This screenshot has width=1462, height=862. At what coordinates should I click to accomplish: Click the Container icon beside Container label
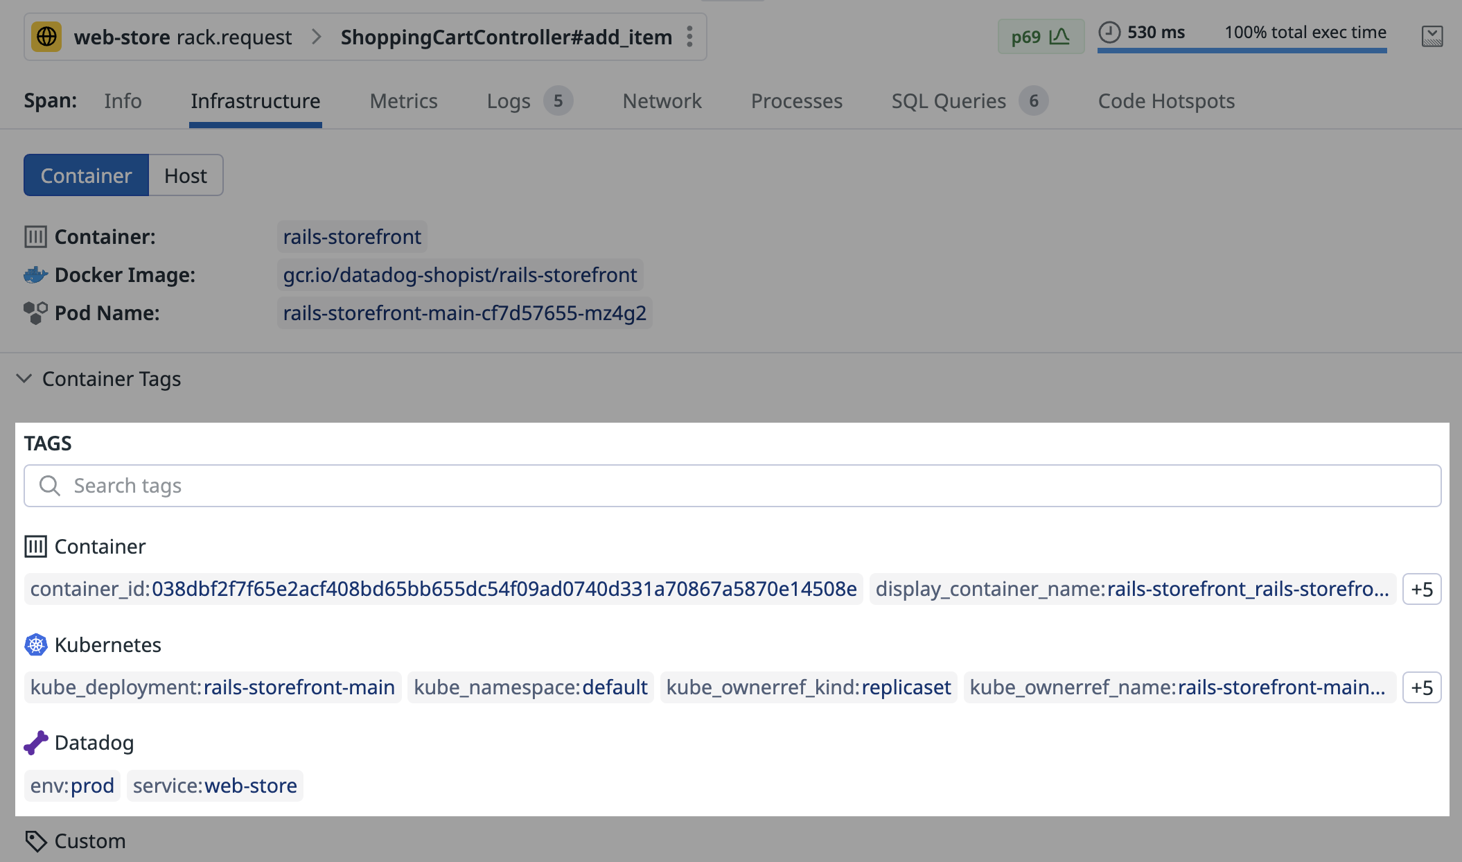click(35, 237)
